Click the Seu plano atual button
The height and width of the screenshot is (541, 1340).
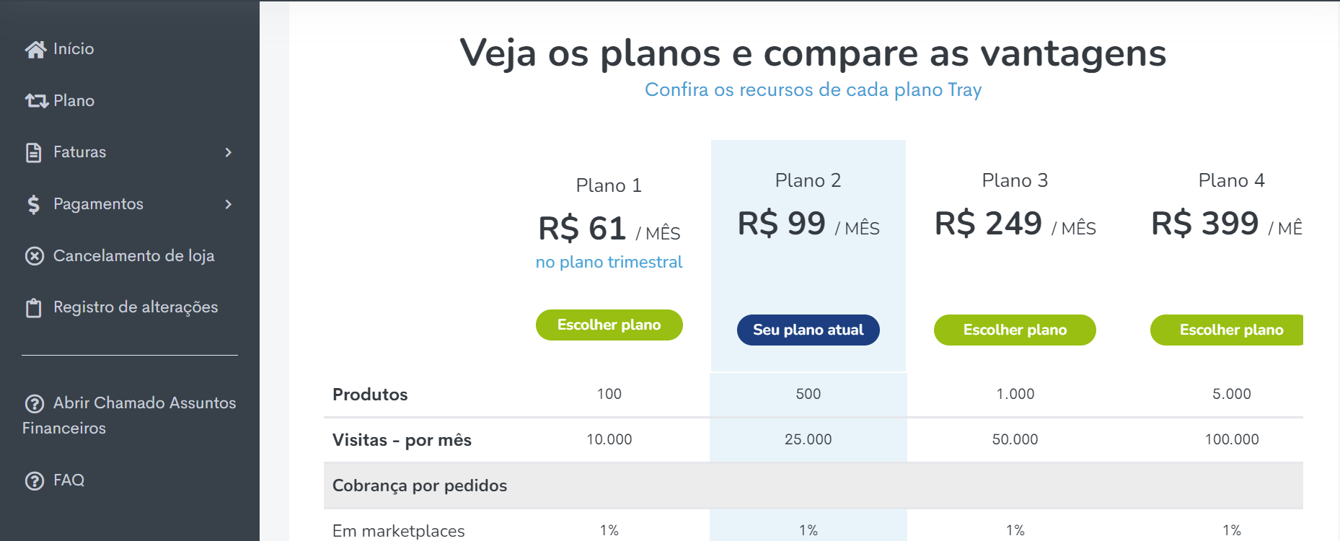pyautogui.click(x=808, y=330)
